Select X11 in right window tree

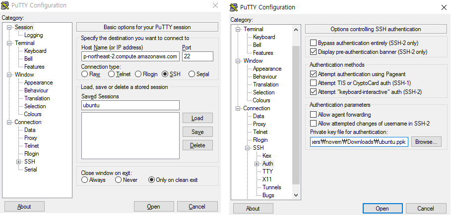[x=267, y=179]
